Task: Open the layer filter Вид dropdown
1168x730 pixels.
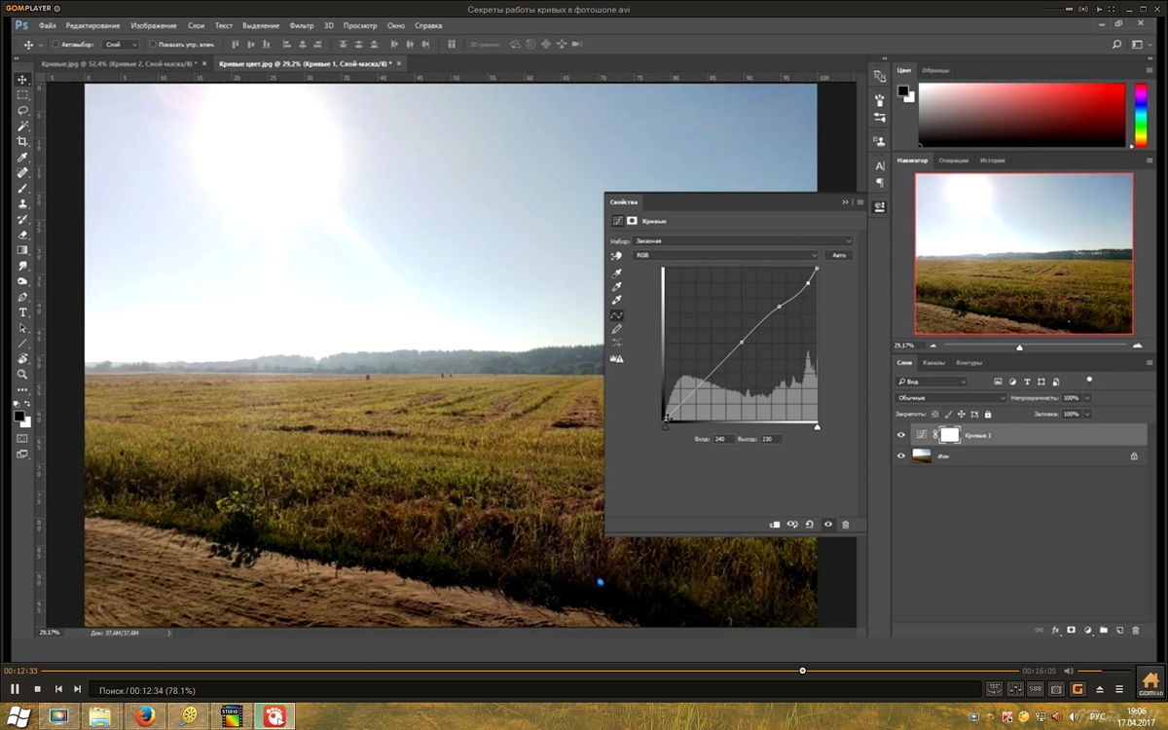Action: click(x=931, y=382)
